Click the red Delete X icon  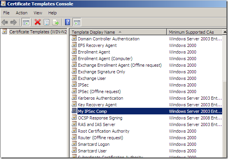pos(37,22)
